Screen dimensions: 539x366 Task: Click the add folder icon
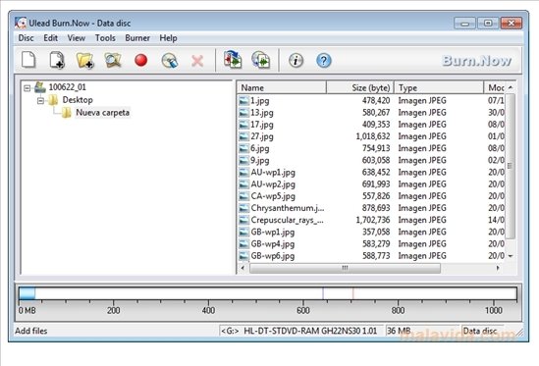(84, 60)
